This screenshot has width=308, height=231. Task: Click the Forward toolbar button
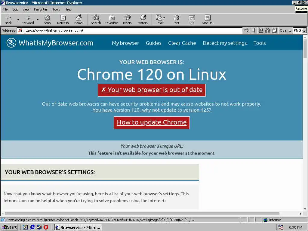click(28, 20)
